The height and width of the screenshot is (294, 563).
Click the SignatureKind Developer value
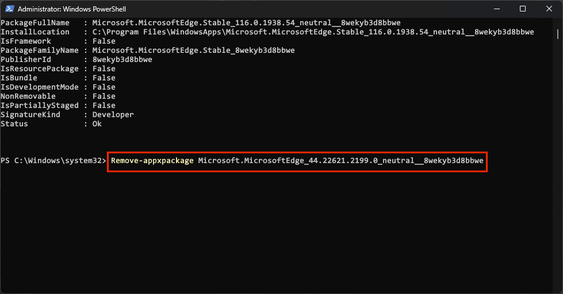click(x=113, y=115)
